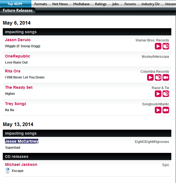Open the Formats menu
This screenshot has height=183, width=176.
pos(41,4)
